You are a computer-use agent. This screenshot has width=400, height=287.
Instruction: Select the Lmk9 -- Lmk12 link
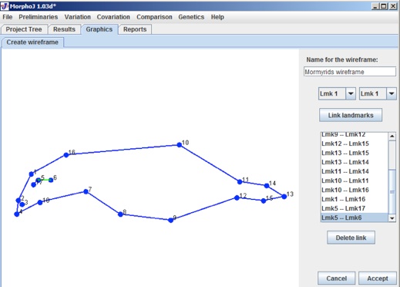tap(355, 135)
